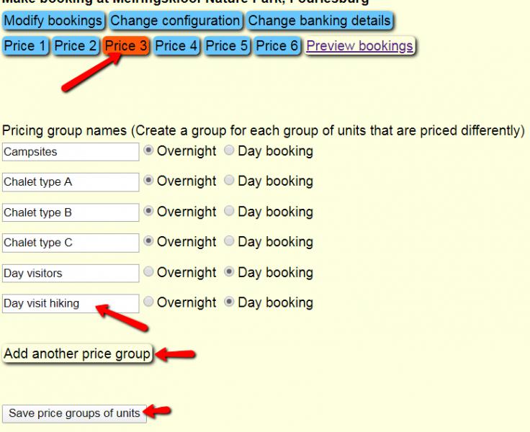Save price groups of units

point(74,413)
